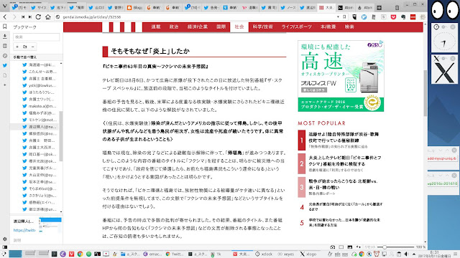Click the bookmark search field
This screenshot has width=460, height=258.
[36, 37]
